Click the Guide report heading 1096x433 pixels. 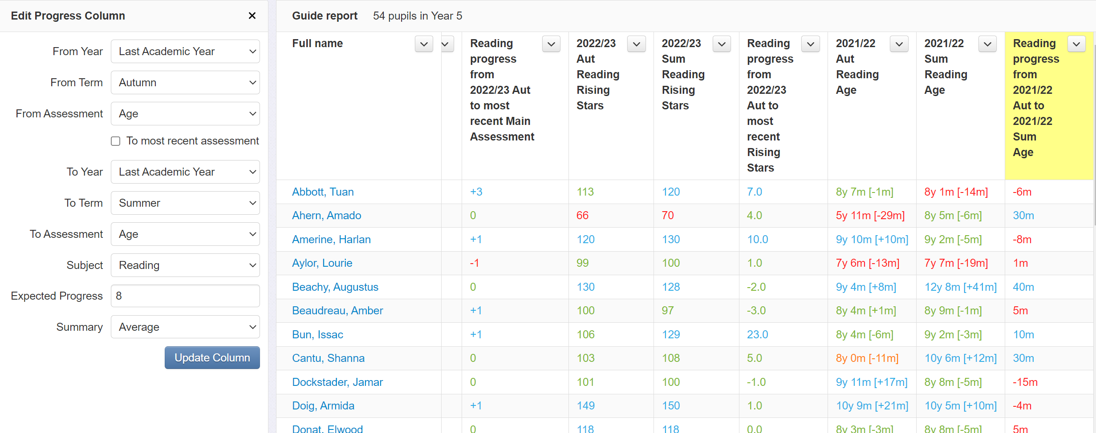coord(325,16)
